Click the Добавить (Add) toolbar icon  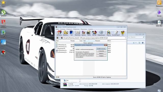(59, 33)
